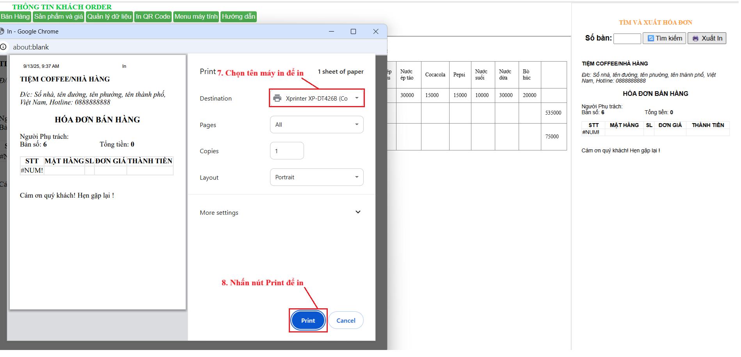Close the In - Google Chrome window
This screenshot has width=741, height=357.
(376, 32)
